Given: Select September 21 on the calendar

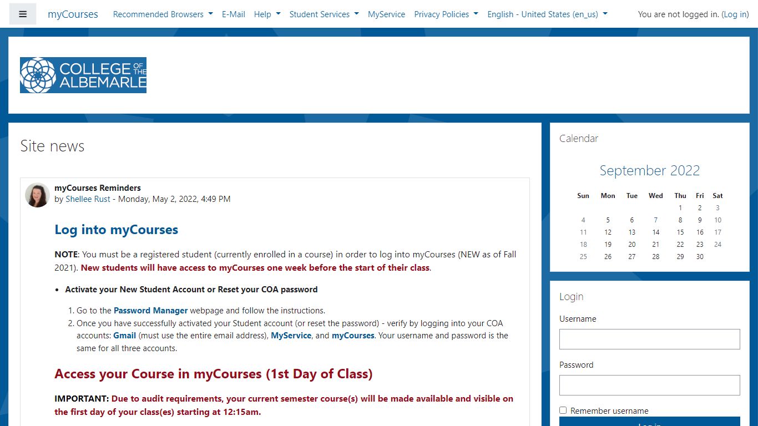Looking at the screenshot, I should (x=656, y=244).
